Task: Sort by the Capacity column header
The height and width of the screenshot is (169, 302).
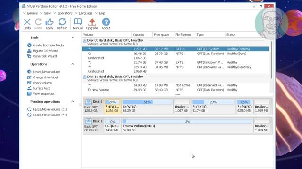Action: (142, 35)
